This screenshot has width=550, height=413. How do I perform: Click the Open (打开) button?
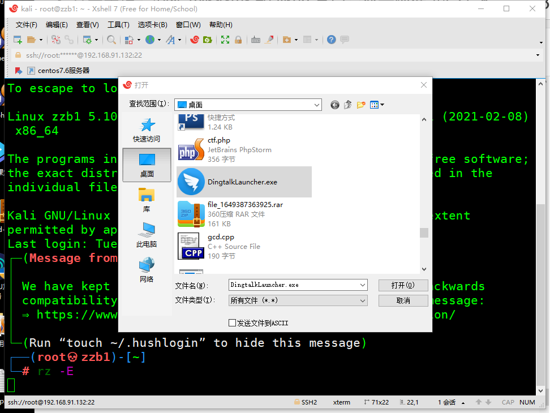pyautogui.click(x=403, y=285)
